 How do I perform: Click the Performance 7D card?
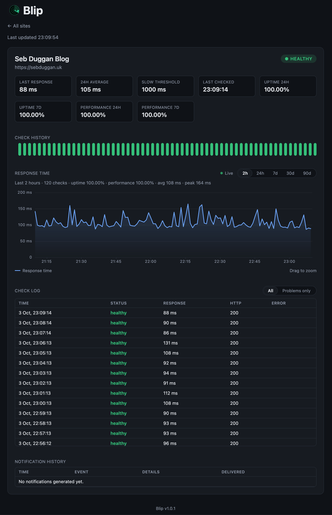pos(165,111)
